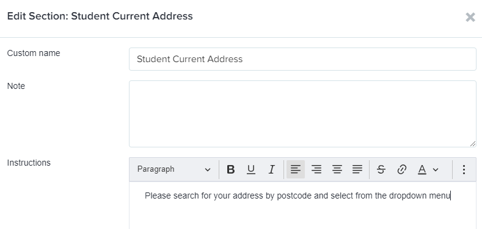Place cursor in the Instructions editor text

coord(298,196)
